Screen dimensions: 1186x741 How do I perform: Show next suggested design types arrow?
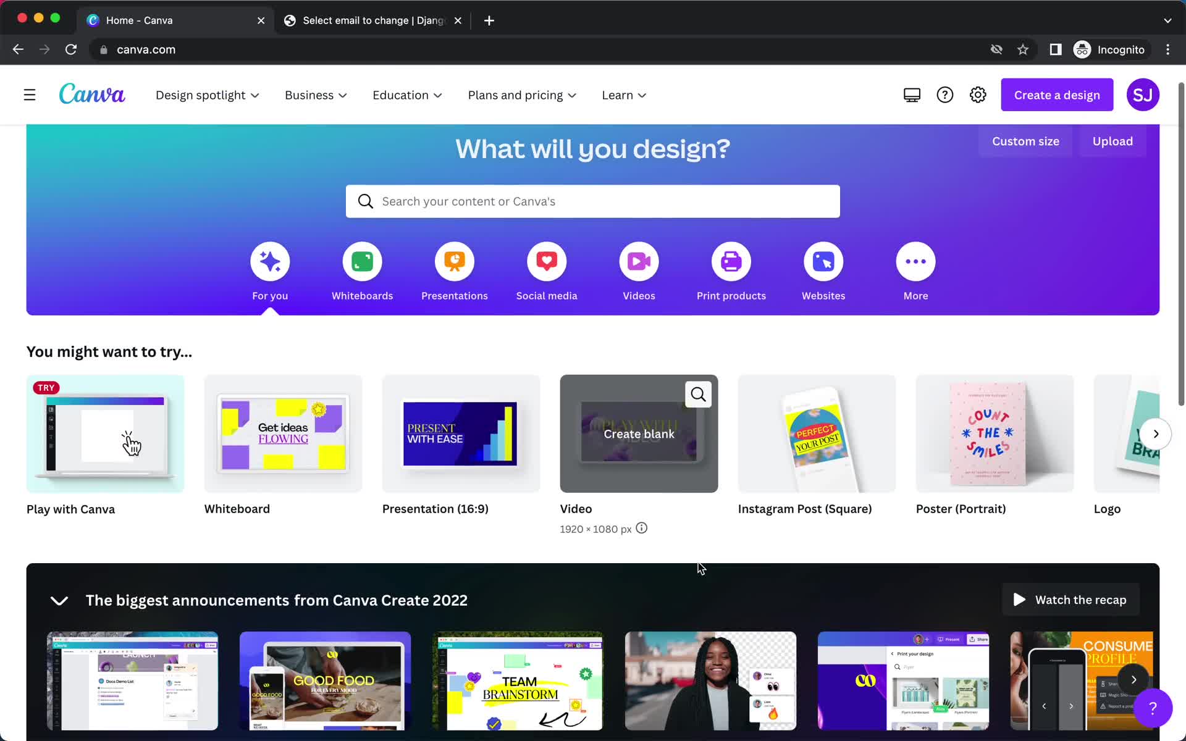tap(1156, 434)
